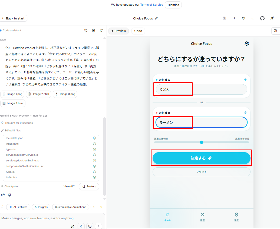Click the GitHub icon in top toolbar
This screenshot has width=280, height=229.
point(262,18)
